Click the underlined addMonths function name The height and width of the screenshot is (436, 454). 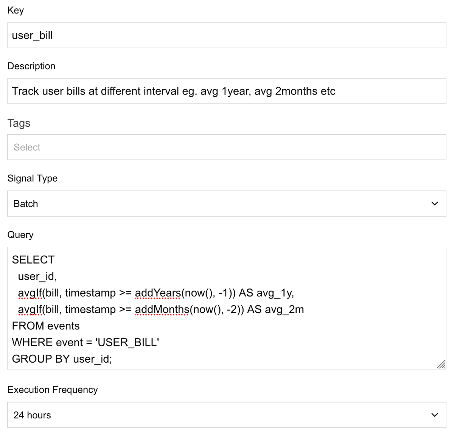click(x=162, y=309)
